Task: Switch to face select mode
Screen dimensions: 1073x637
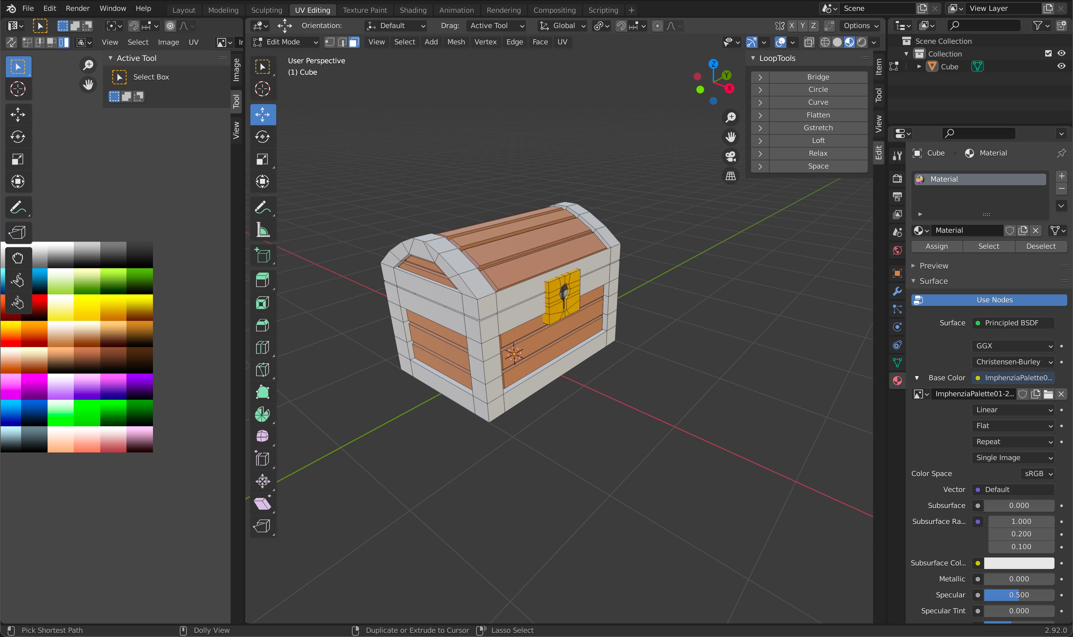Action: [x=354, y=42]
